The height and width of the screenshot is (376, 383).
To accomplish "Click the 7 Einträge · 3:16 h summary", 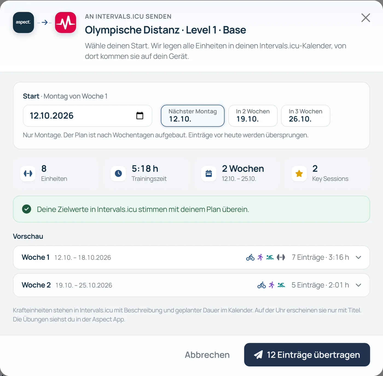I will 320,257.
